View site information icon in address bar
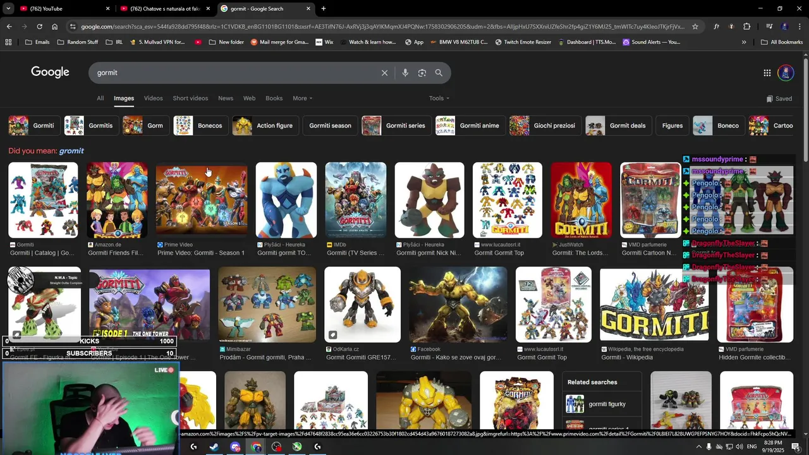This screenshot has width=809, height=455. tap(73, 27)
